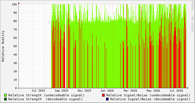Click the Mar 2026 axis label
Image resolution: width=195 pixels, height=103 pixels.
coord(130,91)
